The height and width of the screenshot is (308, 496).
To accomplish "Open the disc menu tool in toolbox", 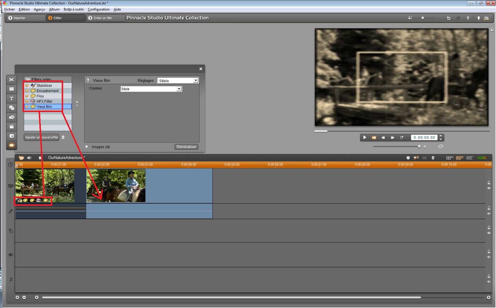I will [11, 108].
